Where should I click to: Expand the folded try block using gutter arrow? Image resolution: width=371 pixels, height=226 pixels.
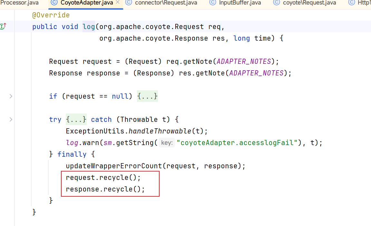[11, 119]
